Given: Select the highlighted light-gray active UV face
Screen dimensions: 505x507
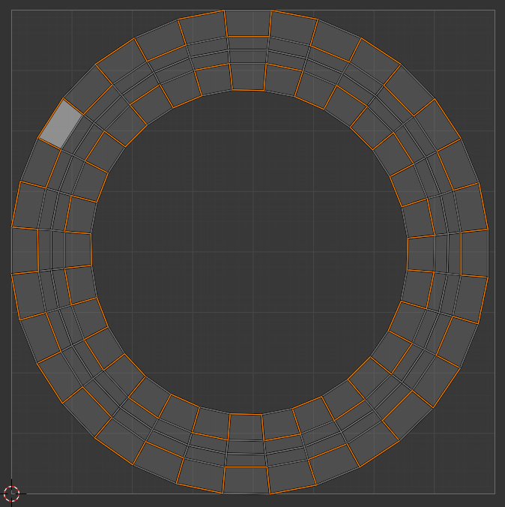Looking at the screenshot, I should pyautogui.click(x=61, y=124).
